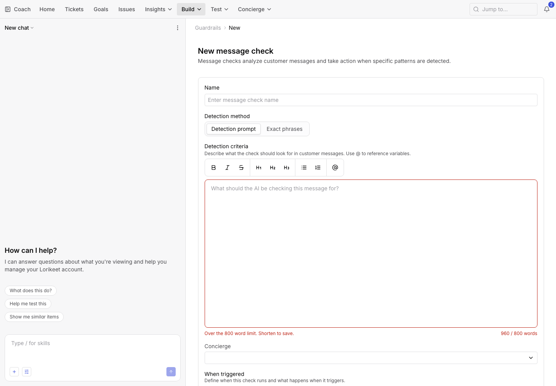Switch detection method to Exact phrases

285,129
